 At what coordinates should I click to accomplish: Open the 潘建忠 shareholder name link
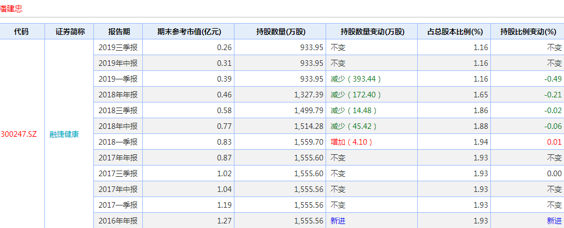(x=11, y=8)
